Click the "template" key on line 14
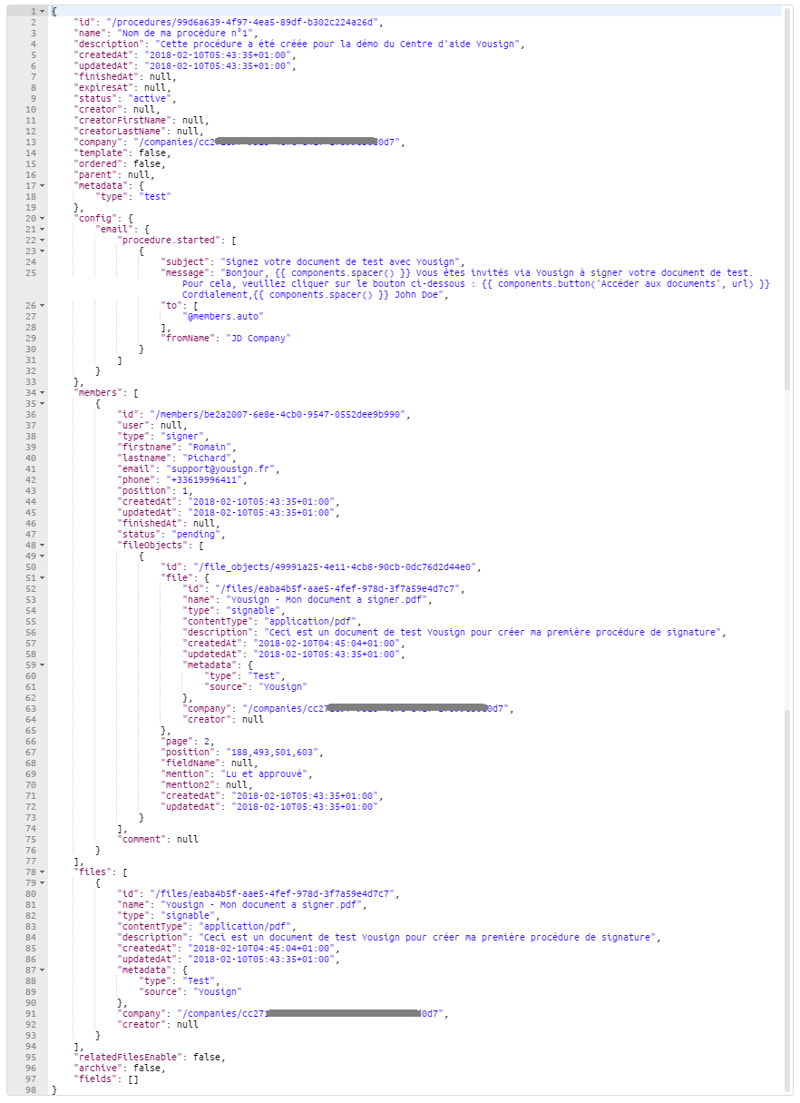 click(99, 153)
